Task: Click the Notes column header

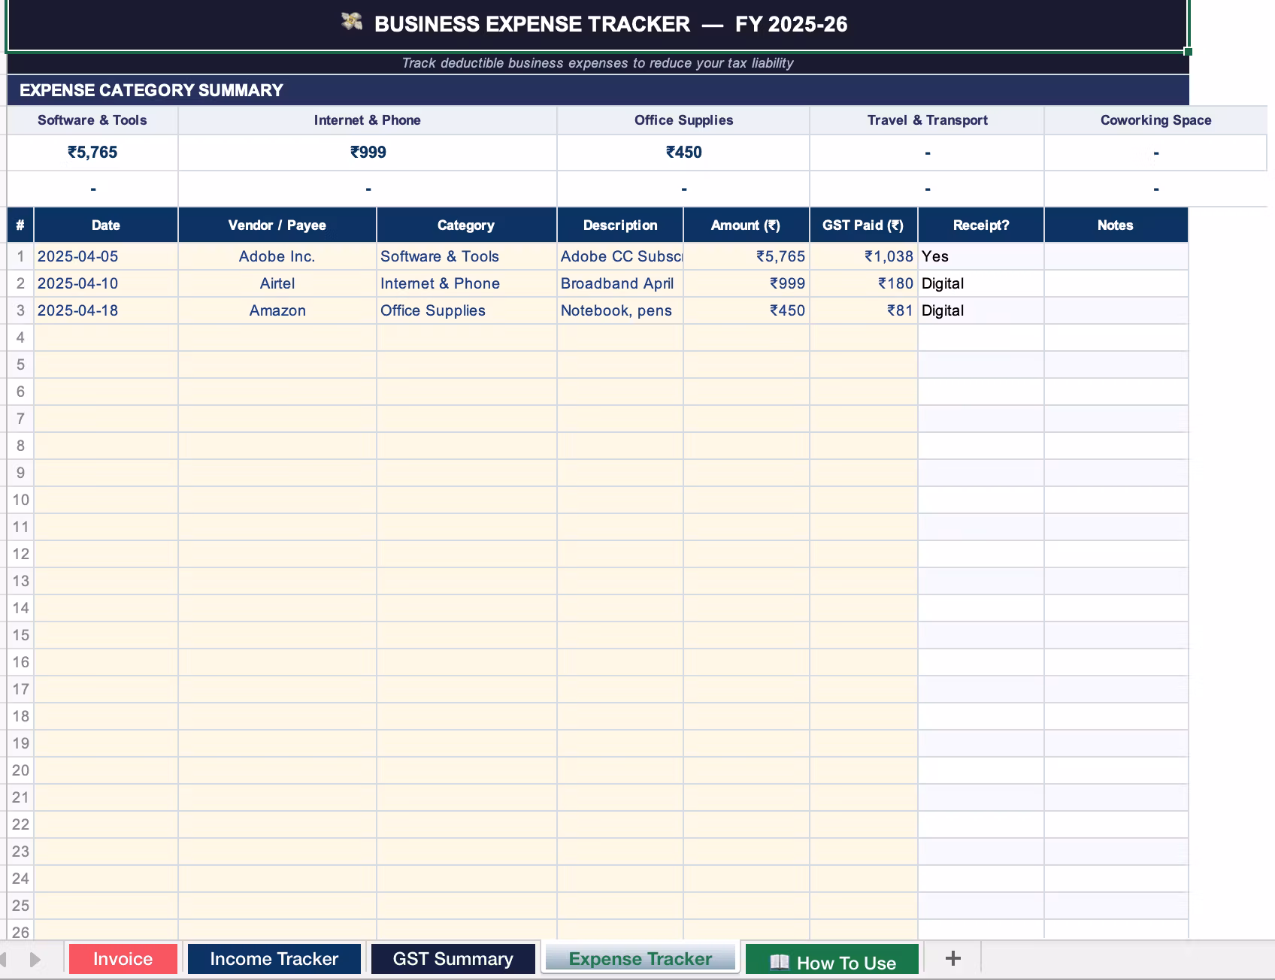Action: [1116, 225]
